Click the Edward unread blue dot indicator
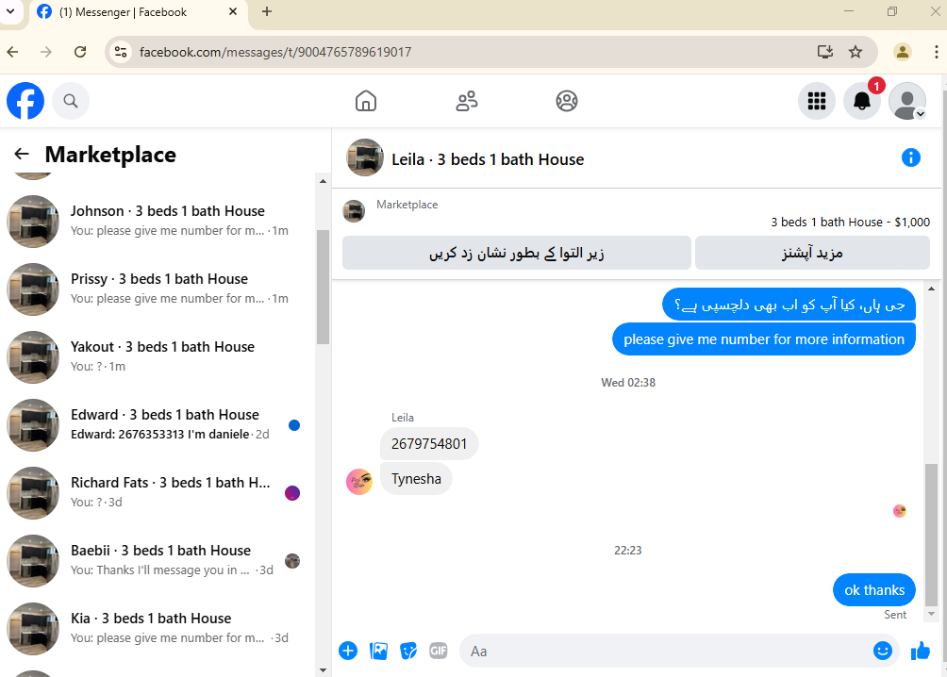 click(x=294, y=425)
